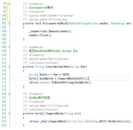Place cursor on _connections.Remove(sender) line
The image size is (133, 130).
[x=50, y=31]
